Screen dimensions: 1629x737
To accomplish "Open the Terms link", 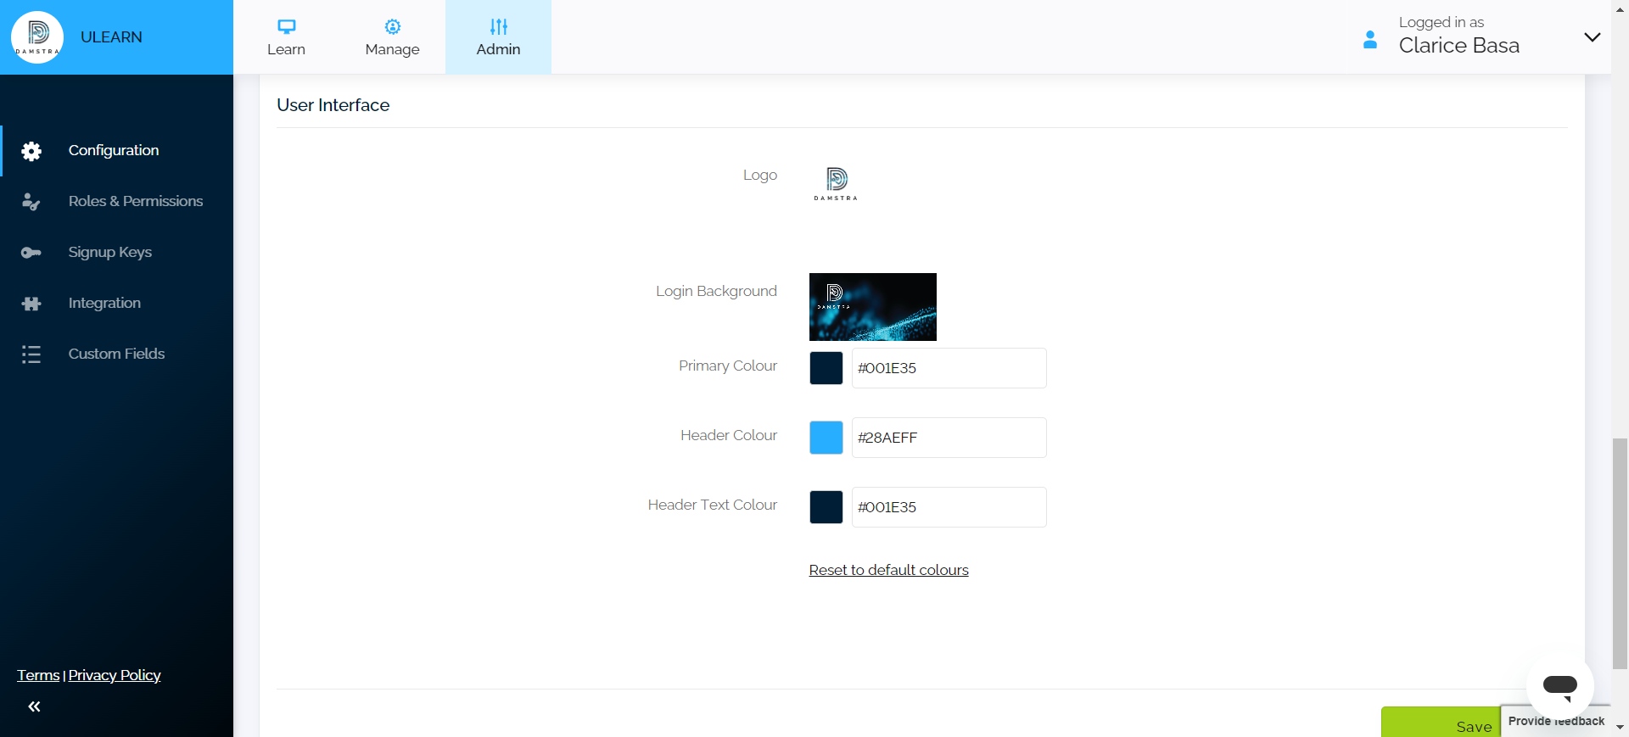I will (38, 675).
